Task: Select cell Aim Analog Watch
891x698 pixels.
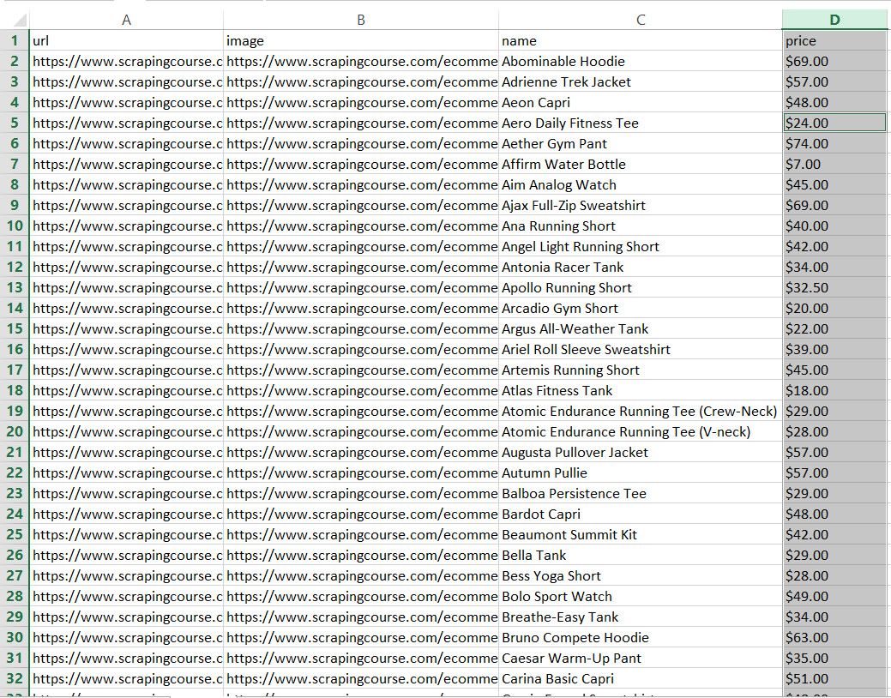Action: pyautogui.click(x=641, y=184)
